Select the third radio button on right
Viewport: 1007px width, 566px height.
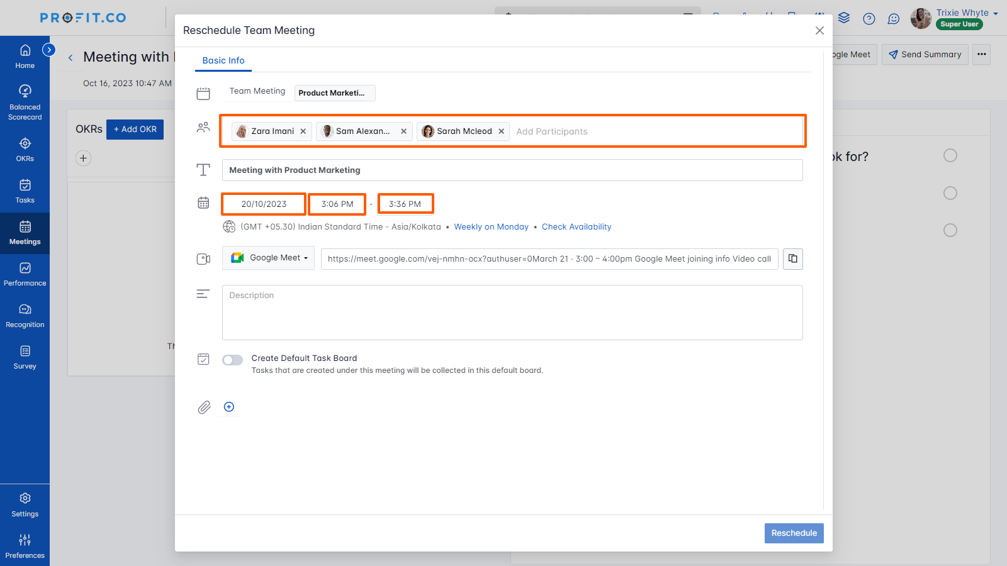click(950, 230)
